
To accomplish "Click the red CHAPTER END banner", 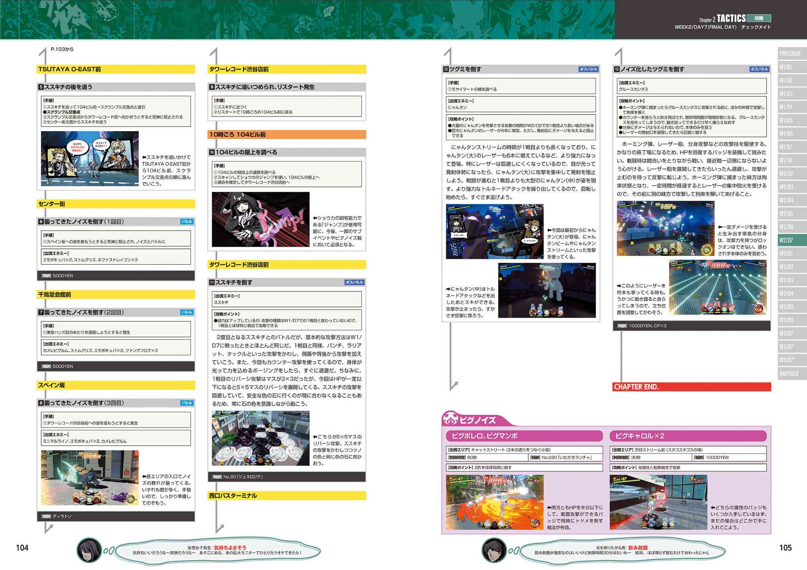I will tap(691, 387).
